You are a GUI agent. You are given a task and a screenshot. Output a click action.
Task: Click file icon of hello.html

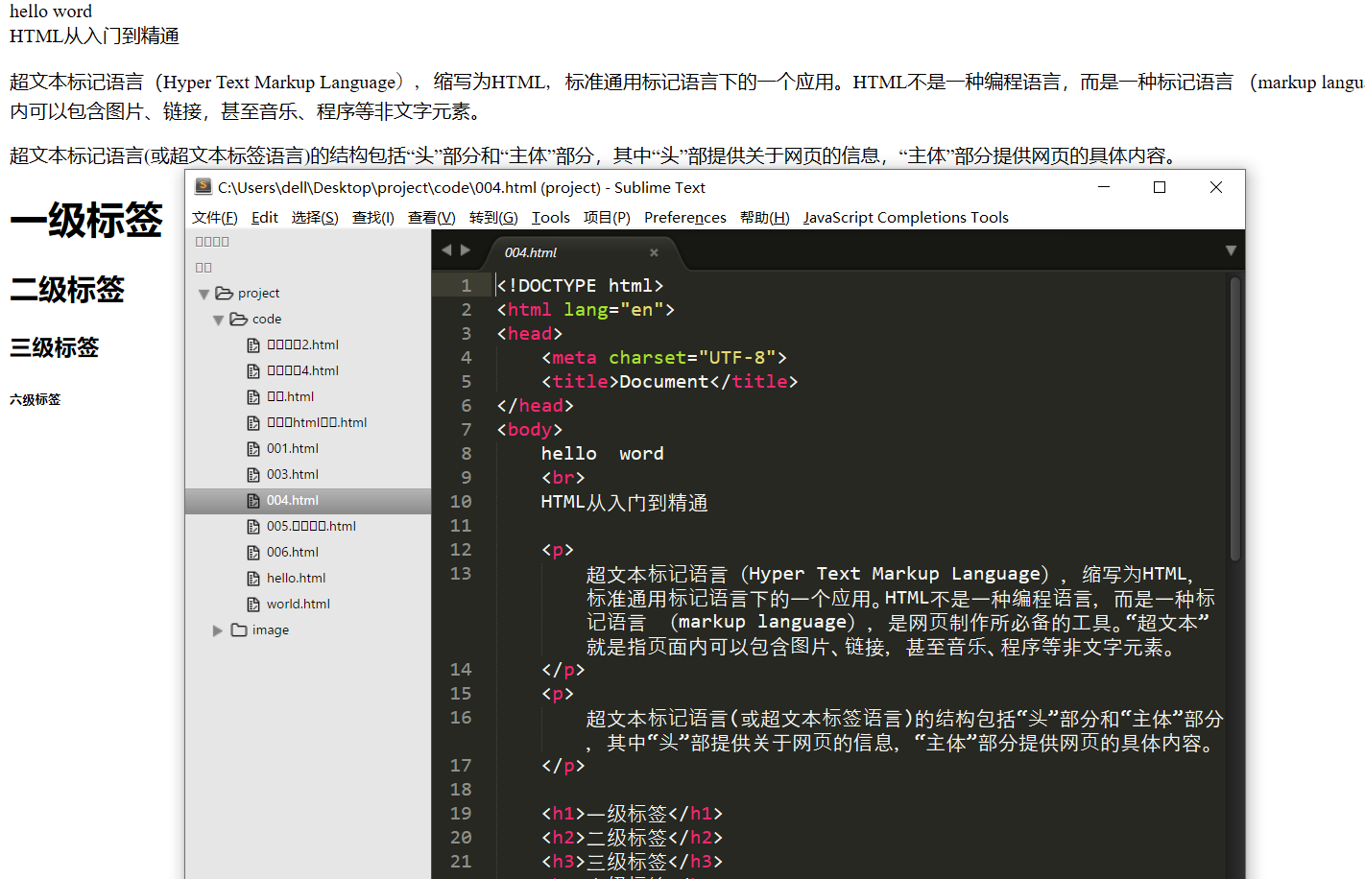coord(253,578)
